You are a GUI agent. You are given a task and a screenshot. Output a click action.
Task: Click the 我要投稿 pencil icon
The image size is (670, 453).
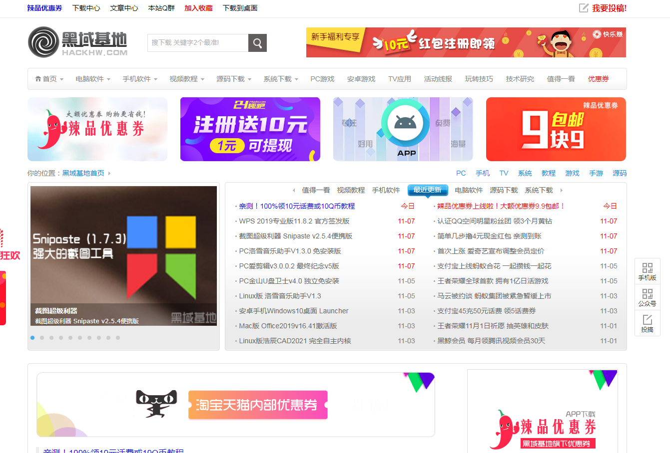pos(583,8)
